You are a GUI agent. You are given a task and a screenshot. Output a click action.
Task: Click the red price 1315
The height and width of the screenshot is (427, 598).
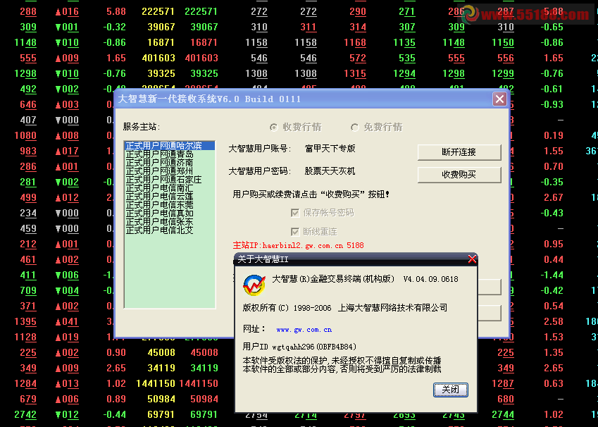click(x=355, y=74)
